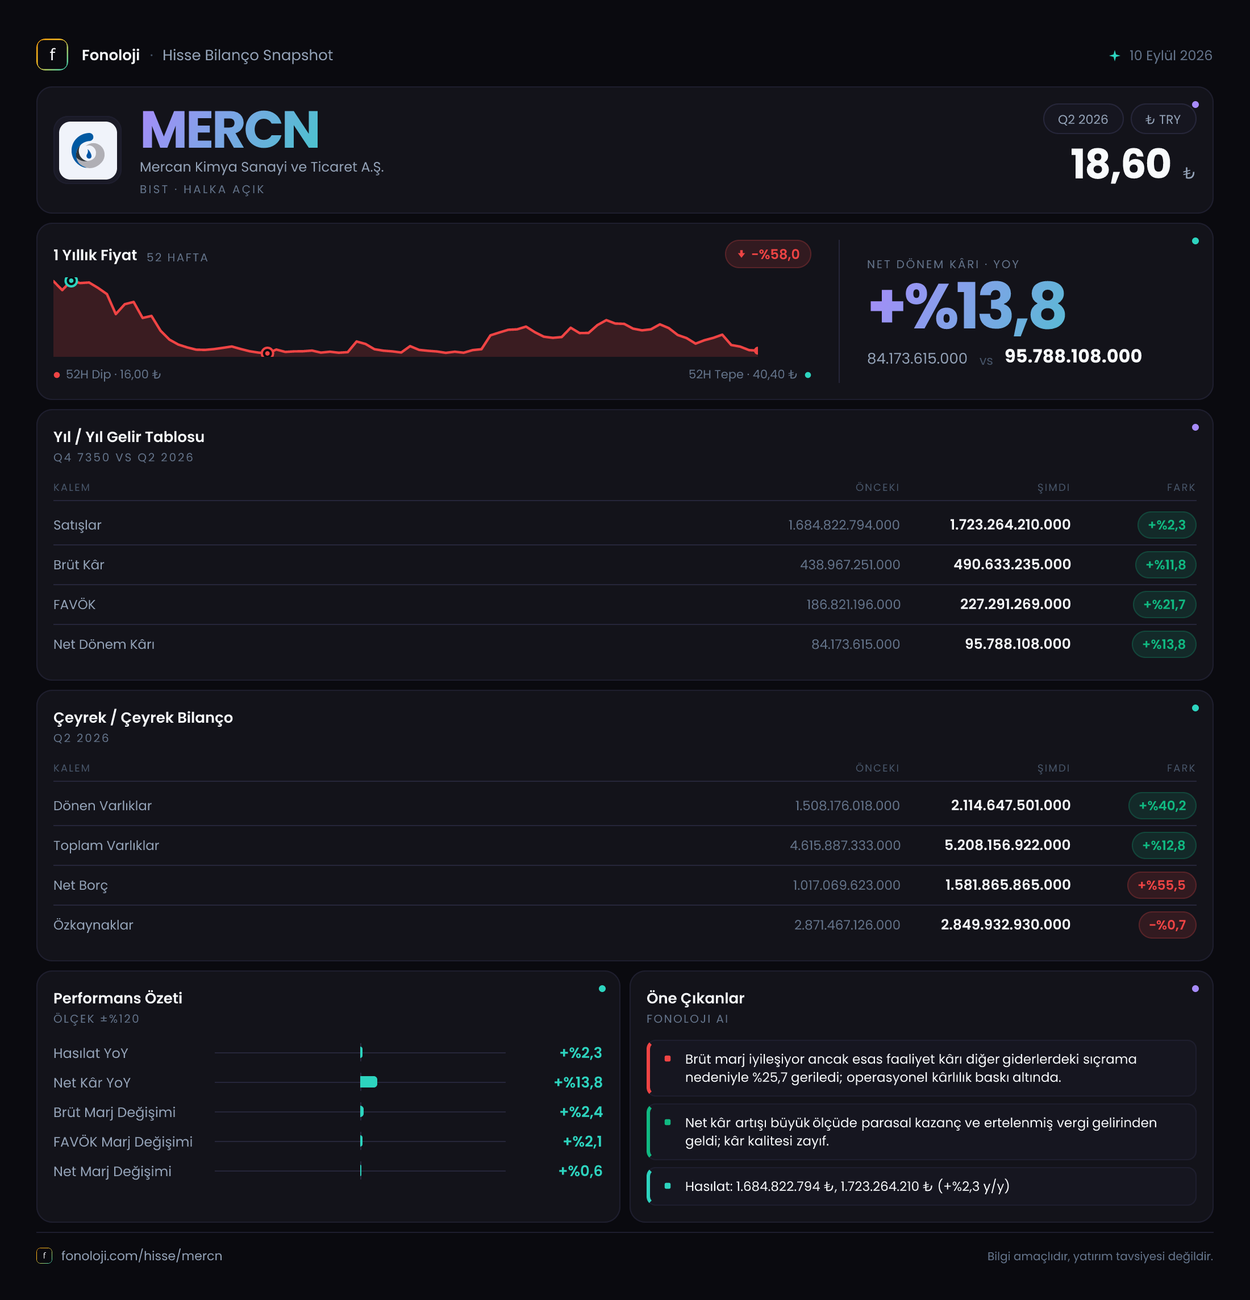1250x1300 pixels.
Task: Click the Fonoloji 'f' logo icon in header
Action: pos(52,55)
